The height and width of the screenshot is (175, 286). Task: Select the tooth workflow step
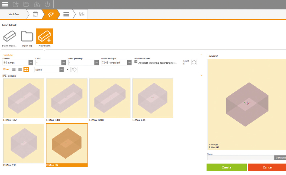tap(35, 14)
